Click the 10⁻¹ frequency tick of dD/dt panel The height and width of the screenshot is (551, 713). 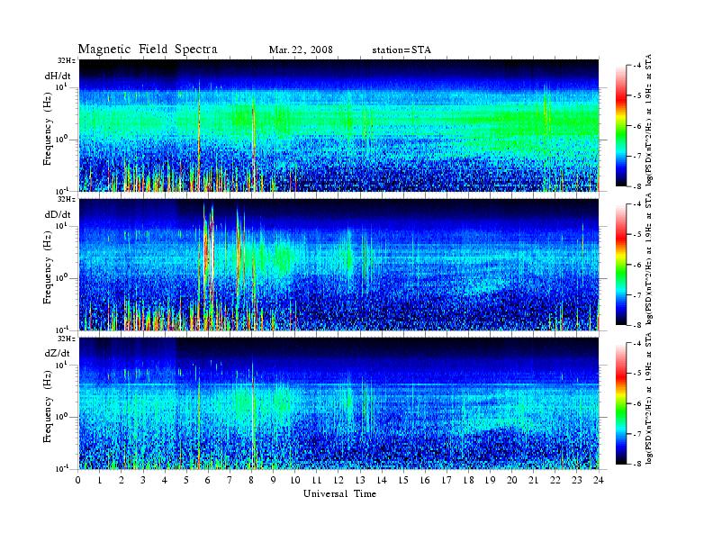pos(62,329)
